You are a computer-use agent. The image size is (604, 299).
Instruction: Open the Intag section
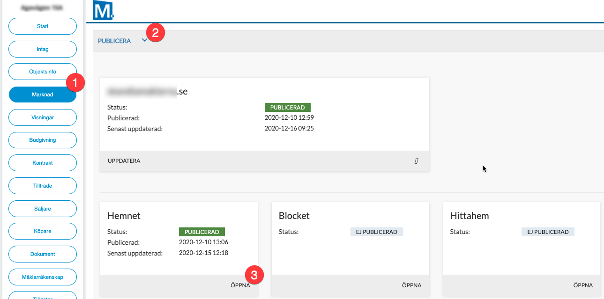coord(43,49)
